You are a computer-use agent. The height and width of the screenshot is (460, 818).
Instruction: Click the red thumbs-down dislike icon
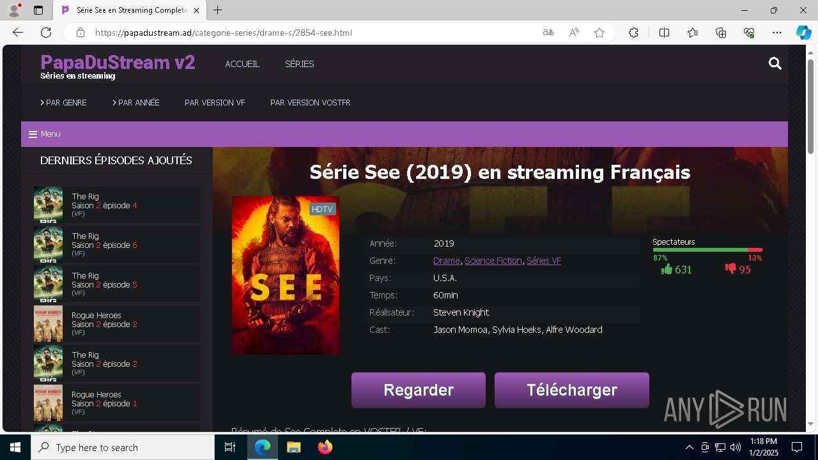[x=730, y=269]
